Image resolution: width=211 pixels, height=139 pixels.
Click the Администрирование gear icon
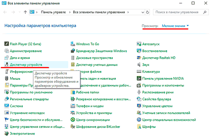(x=6, y=51)
